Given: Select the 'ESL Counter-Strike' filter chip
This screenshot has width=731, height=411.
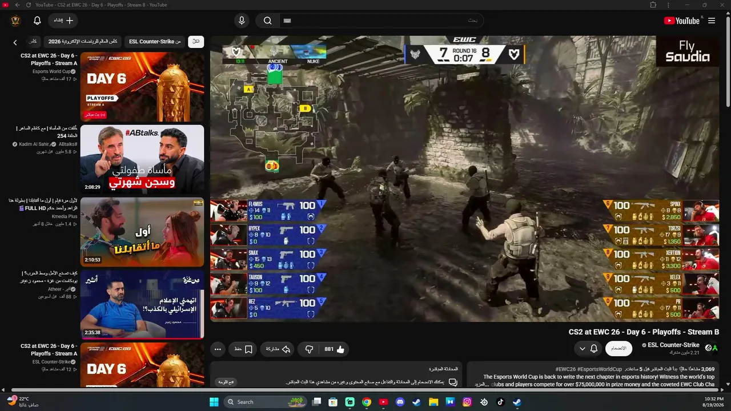Looking at the screenshot, I should click(155, 42).
